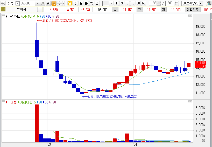Viewport: 212px width, 147px height.
Task: Switch to the 분 minute chart period
Action: pyautogui.click(x=86, y=3)
